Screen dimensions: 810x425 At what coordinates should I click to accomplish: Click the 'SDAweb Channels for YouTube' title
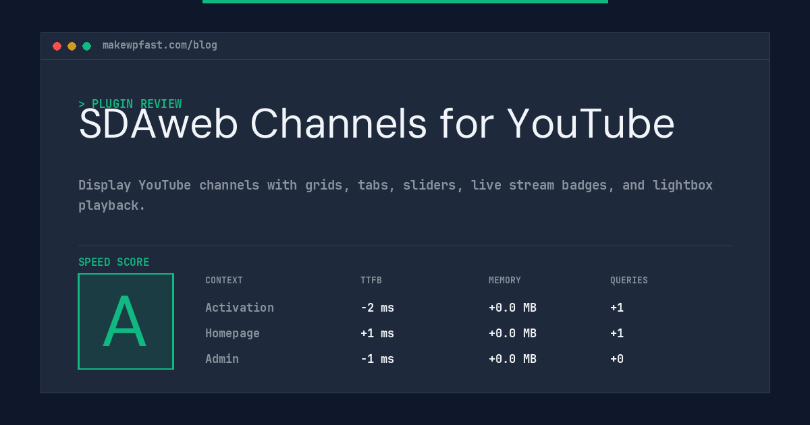[x=377, y=124]
